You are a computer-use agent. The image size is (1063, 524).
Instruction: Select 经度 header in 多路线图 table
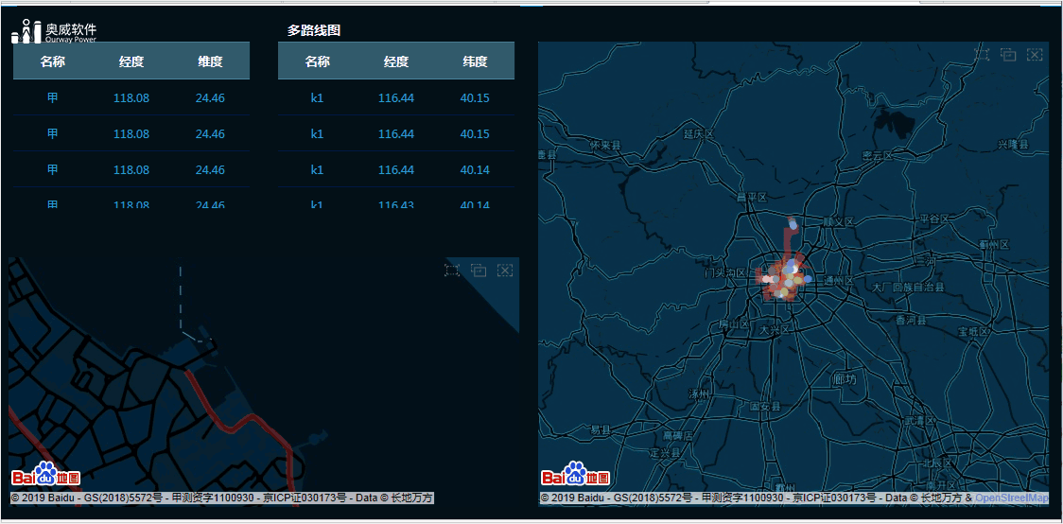pyautogui.click(x=396, y=61)
